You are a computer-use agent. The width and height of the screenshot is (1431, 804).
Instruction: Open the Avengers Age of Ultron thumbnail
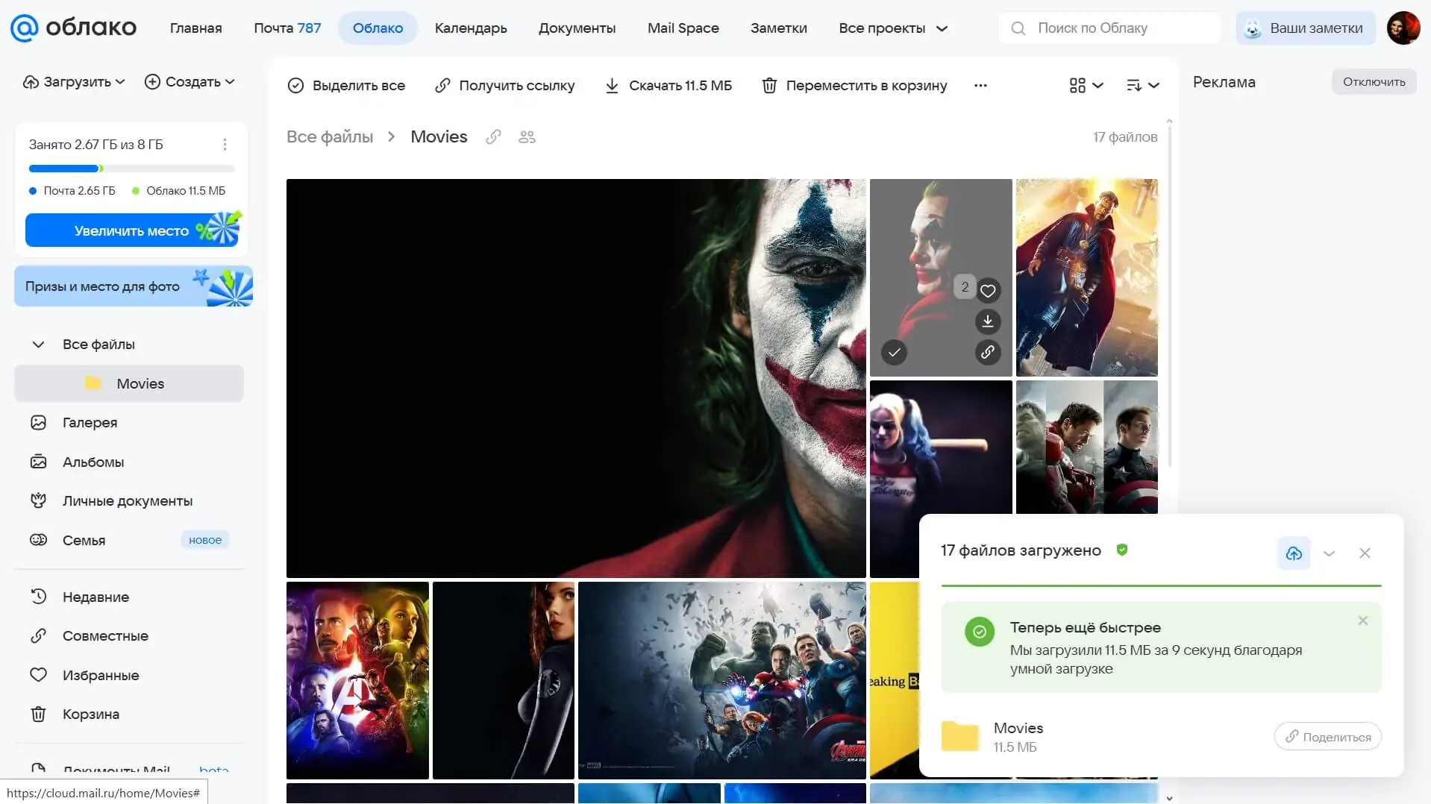722,680
